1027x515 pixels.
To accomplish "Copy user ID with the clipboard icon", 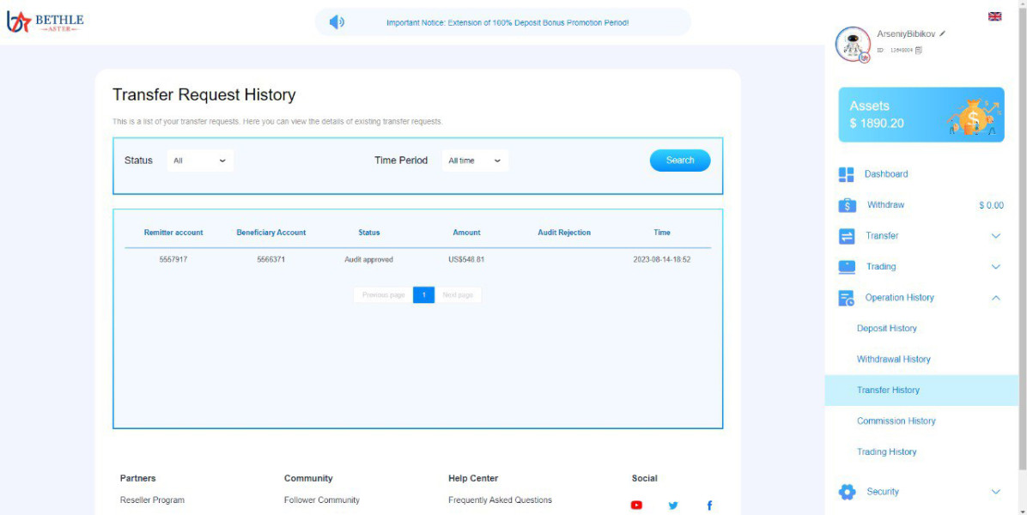I will pyautogui.click(x=919, y=51).
